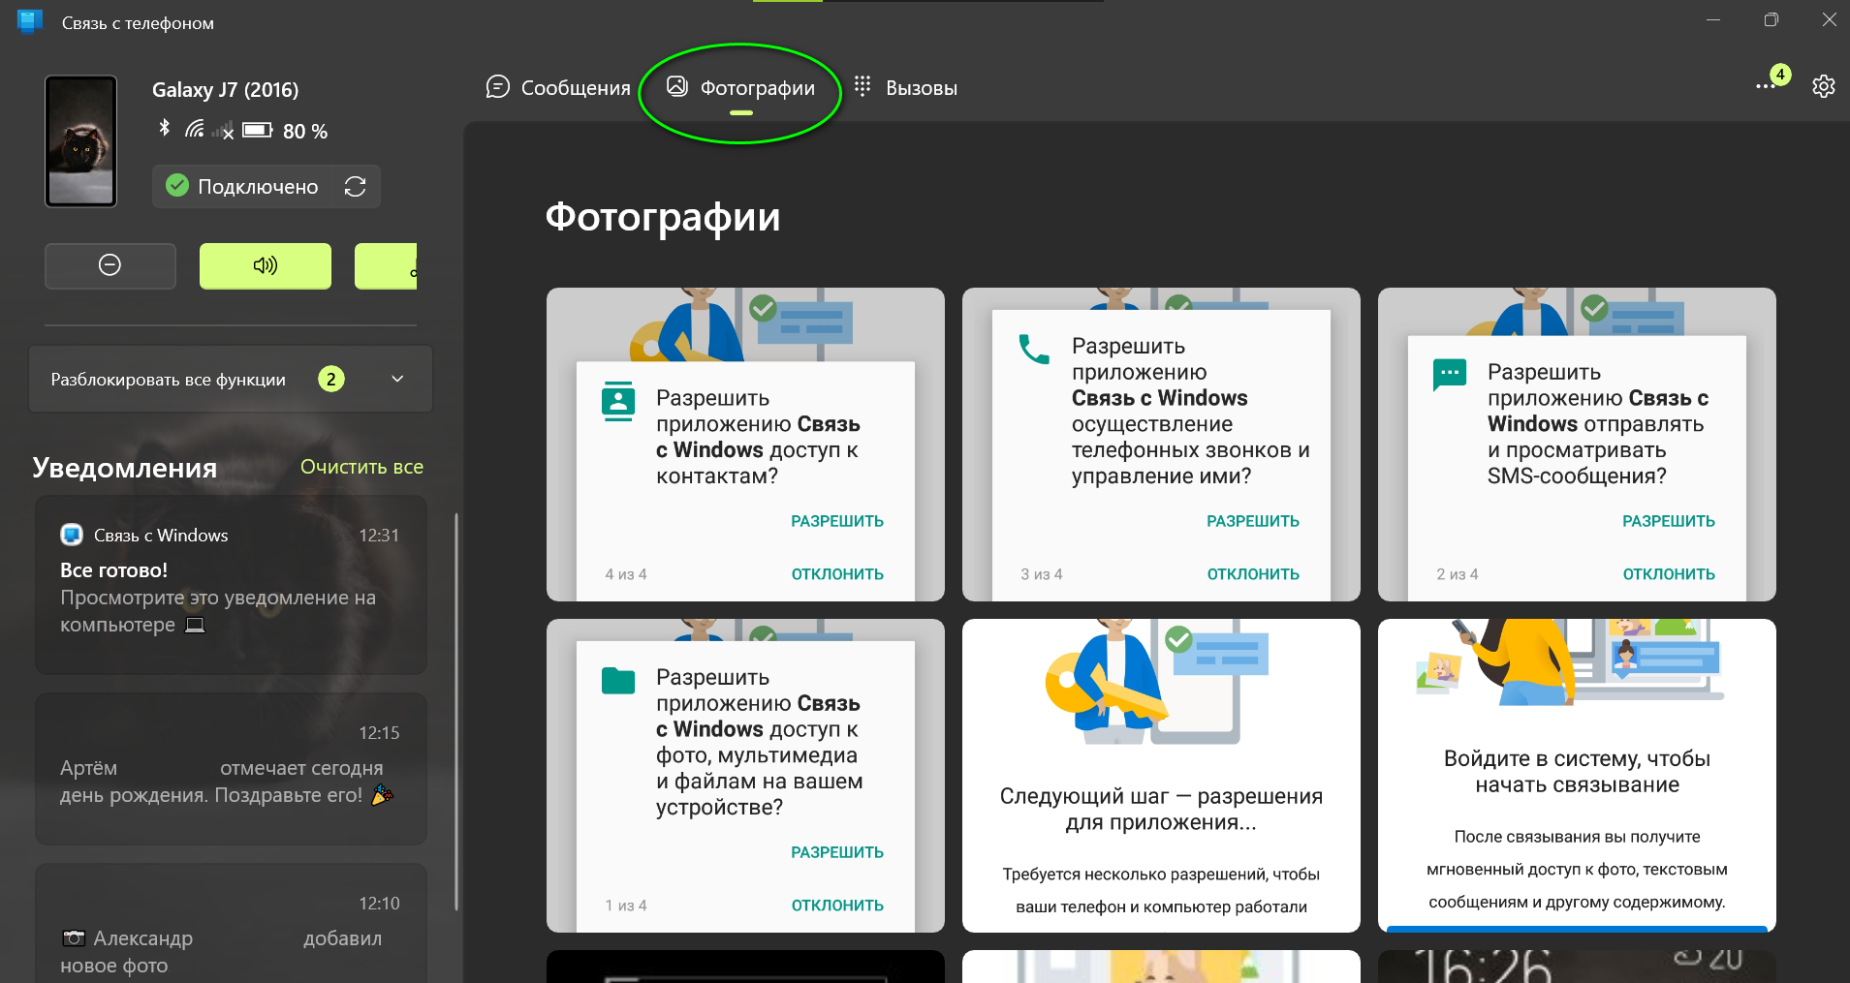Click the Связь с телефоном app icon in title bar
Viewport: 1850px width, 983px height.
point(30,21)
